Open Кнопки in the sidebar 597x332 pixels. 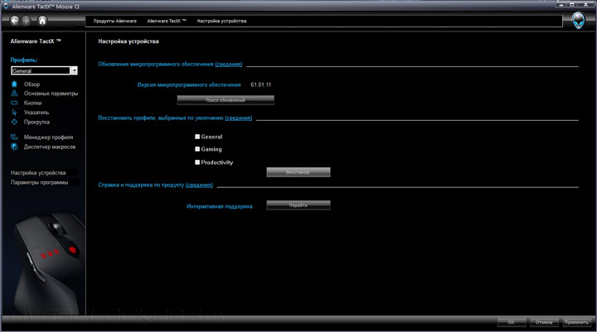32,103
